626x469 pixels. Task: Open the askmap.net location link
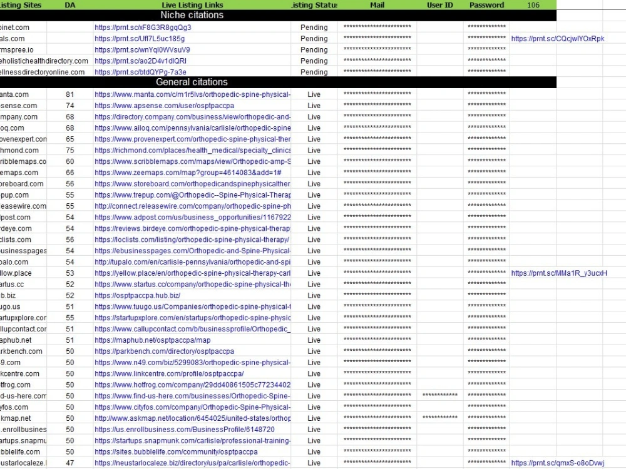point(192,418)
